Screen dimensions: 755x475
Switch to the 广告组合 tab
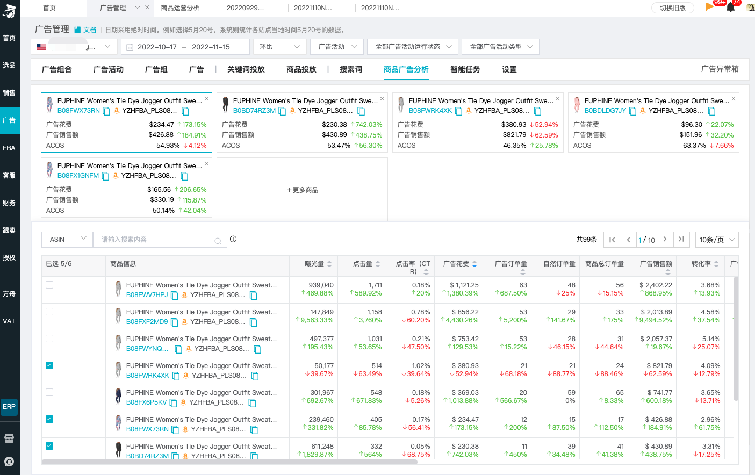point(56,69)
